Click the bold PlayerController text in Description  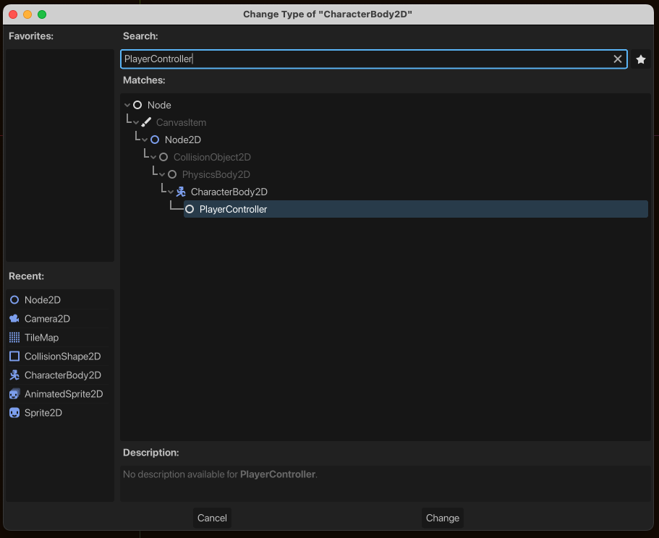278,474
